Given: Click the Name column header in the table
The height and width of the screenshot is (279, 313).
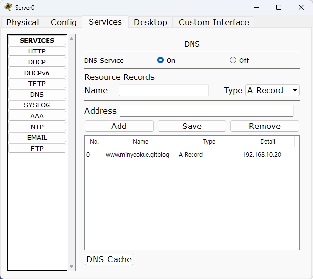Looking at the screenshot, I should pos(141,142).
